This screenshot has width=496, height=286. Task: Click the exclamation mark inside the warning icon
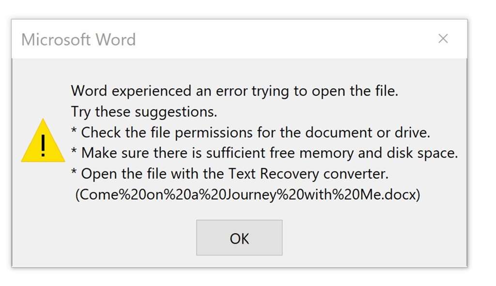click(x=43, y=145)
